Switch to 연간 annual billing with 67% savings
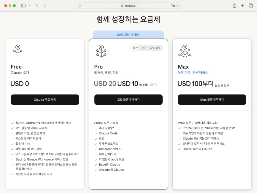Screen dimensions: 257x193 (x=151, y=48)
